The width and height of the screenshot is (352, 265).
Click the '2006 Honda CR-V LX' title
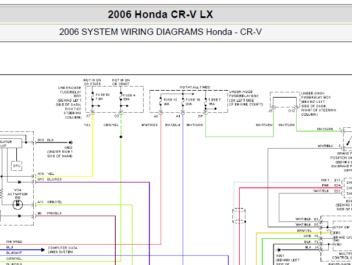pyautogui.click(x=160, y=15)
